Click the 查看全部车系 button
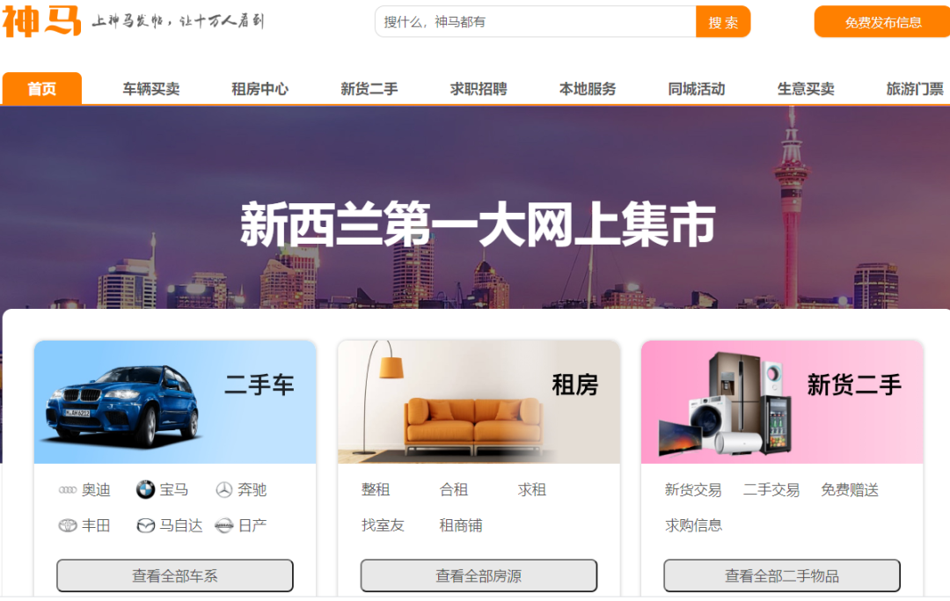 [x=175, y=575]
